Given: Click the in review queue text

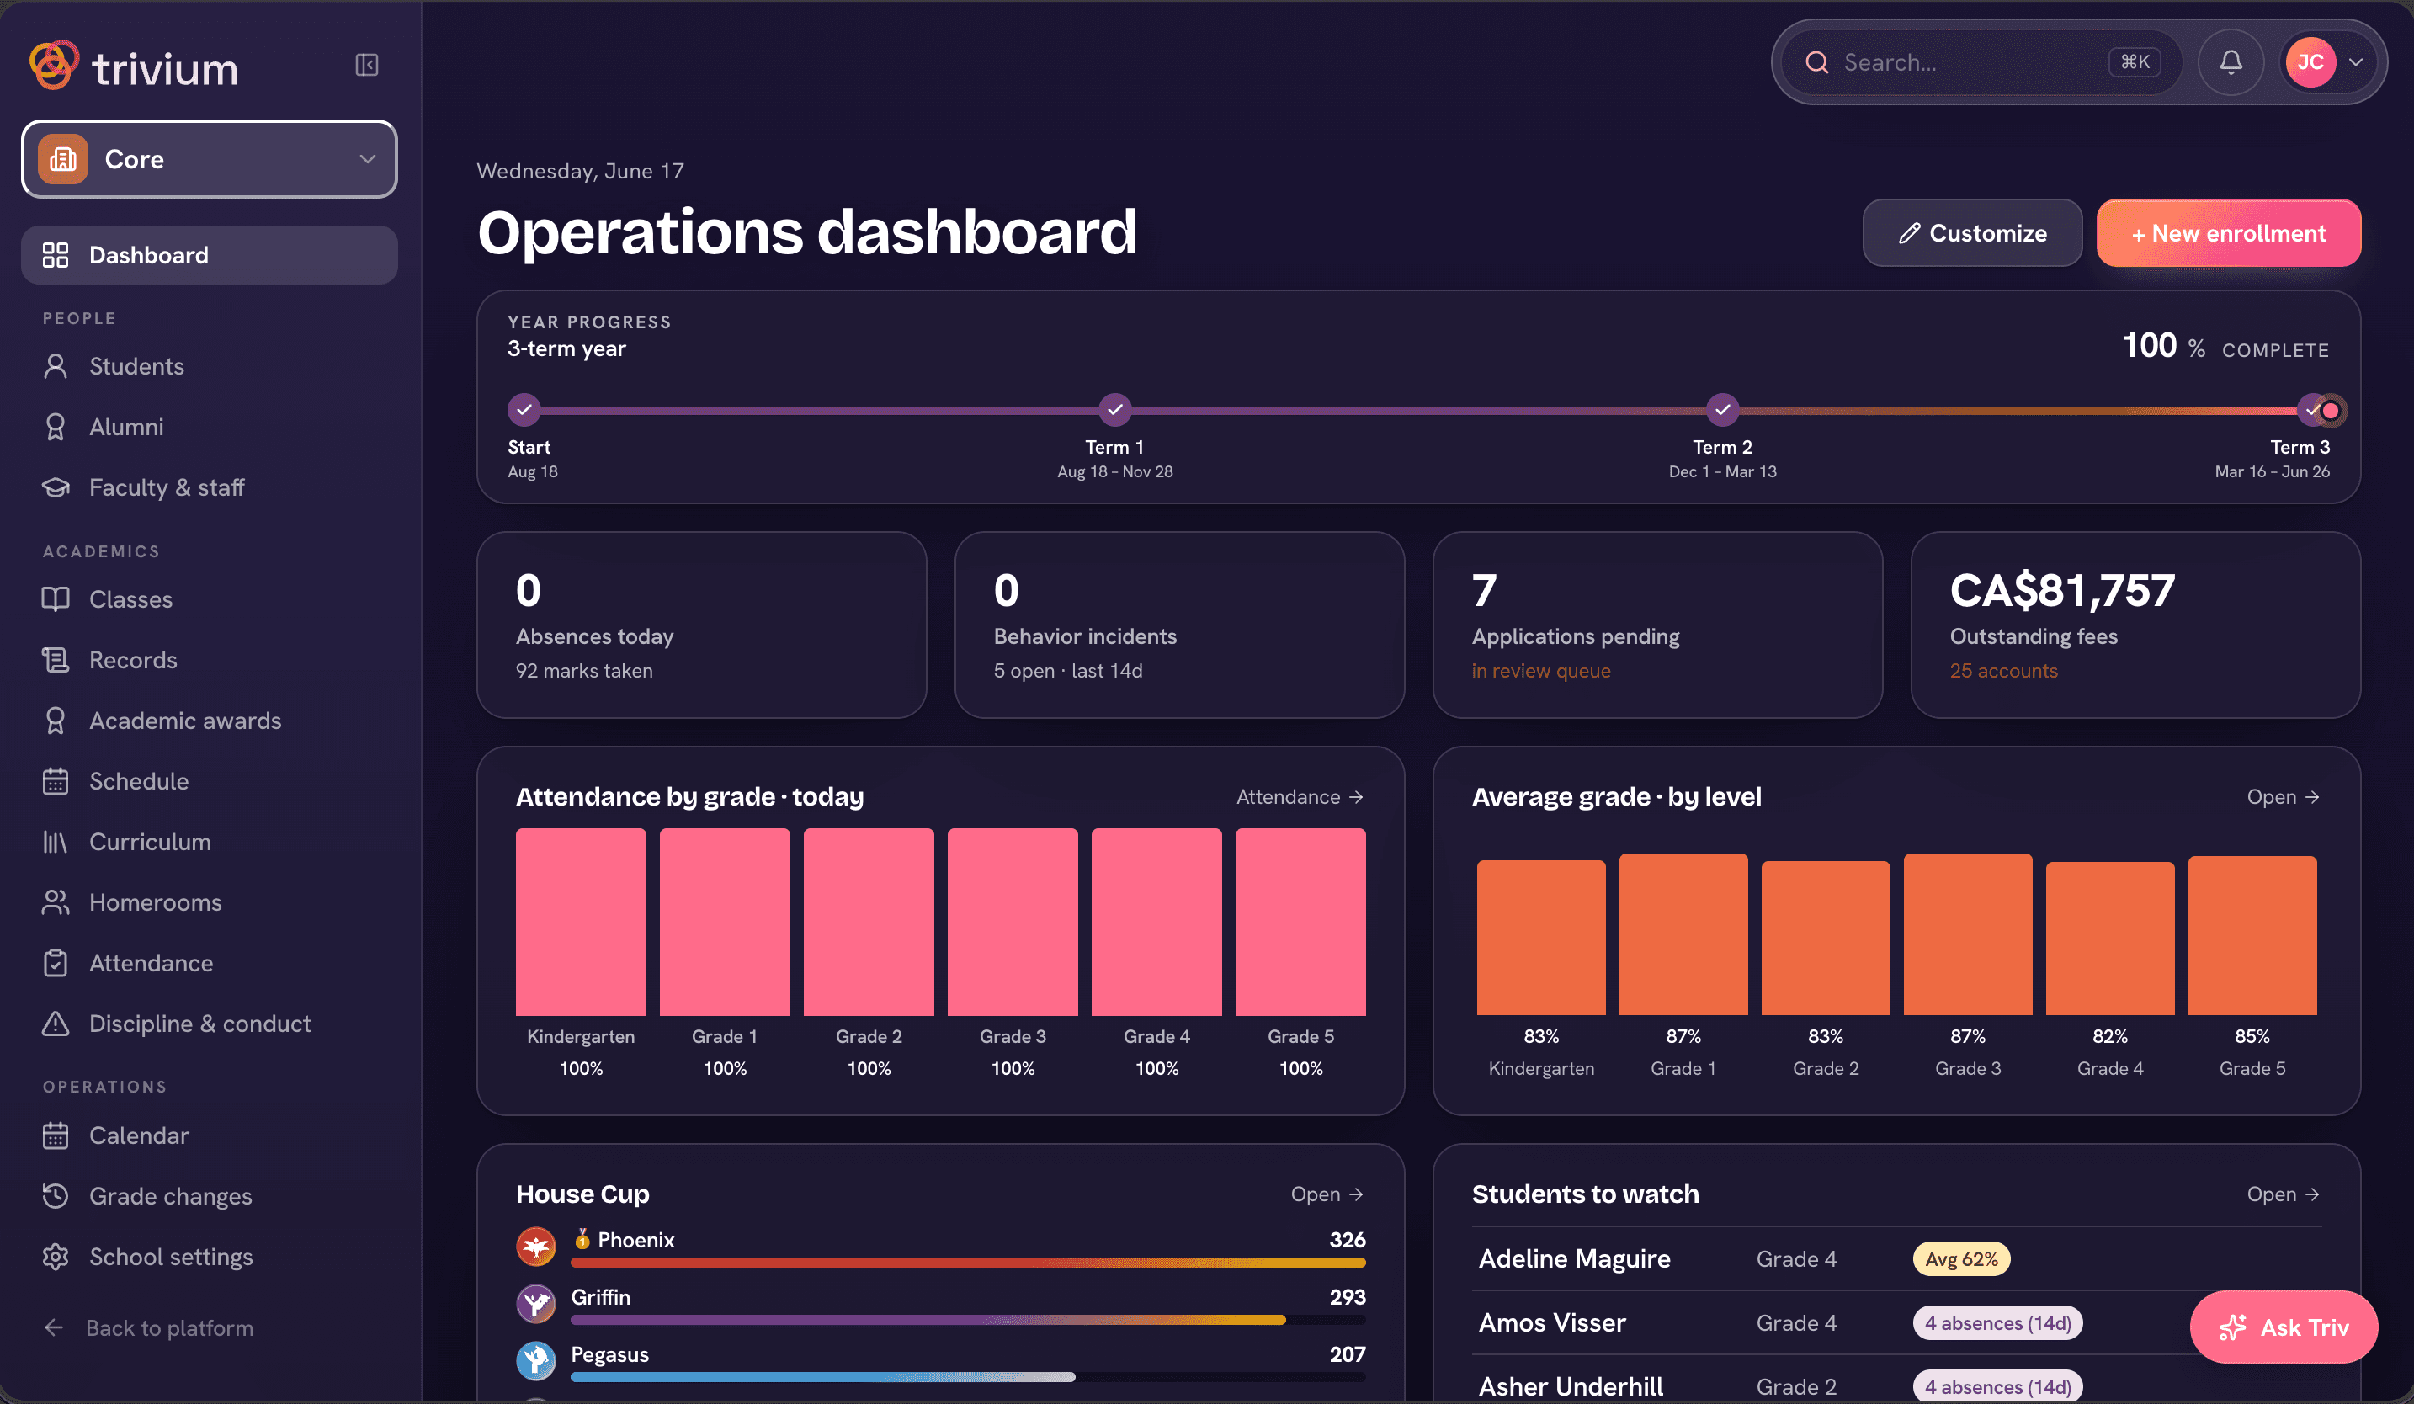Looking at the screenshot, I should click(1540, 670).
